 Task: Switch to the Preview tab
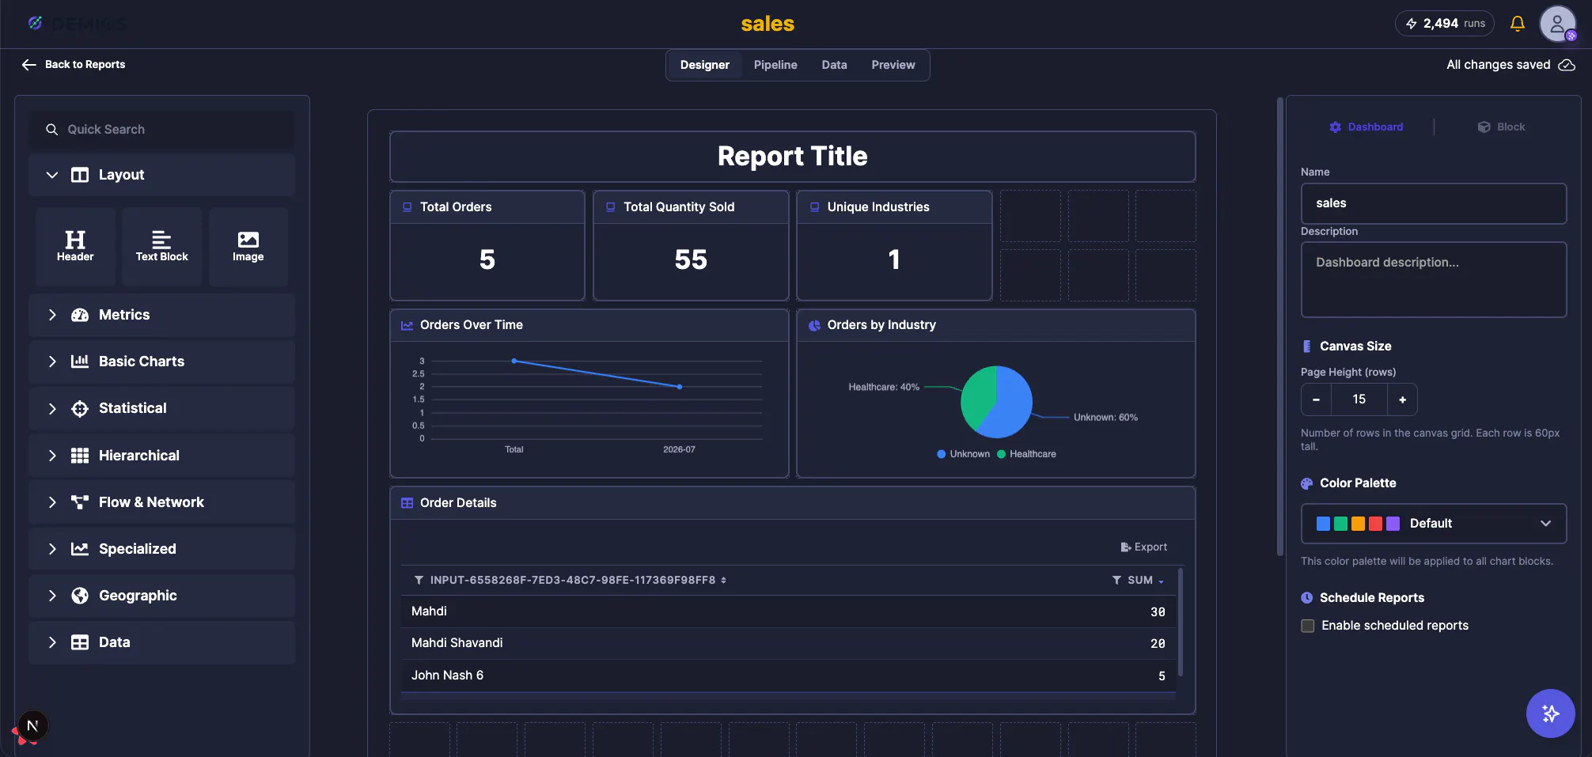pyautogui.click(x=893, y=65)
